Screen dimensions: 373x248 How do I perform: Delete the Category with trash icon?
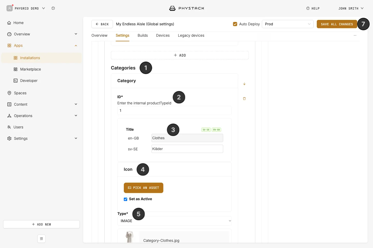point(244,99)
